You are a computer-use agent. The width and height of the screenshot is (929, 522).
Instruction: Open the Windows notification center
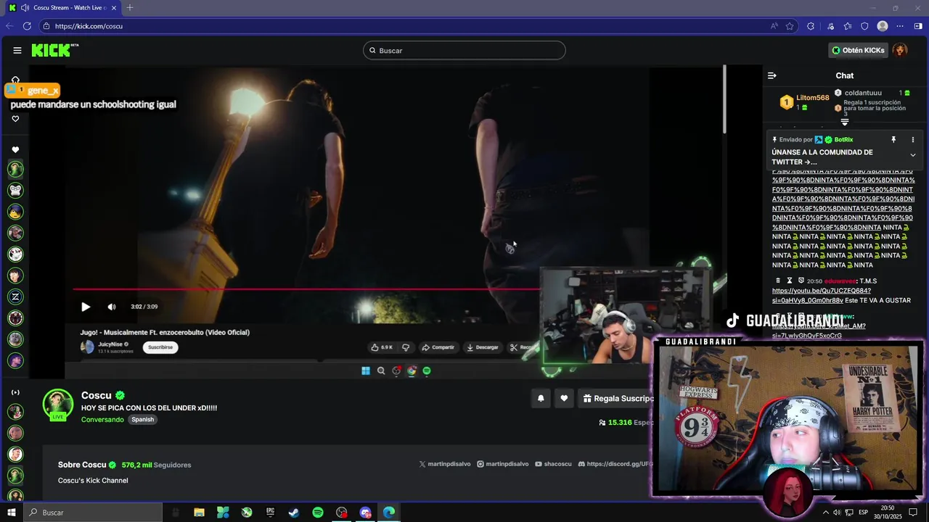pos(914,513)
